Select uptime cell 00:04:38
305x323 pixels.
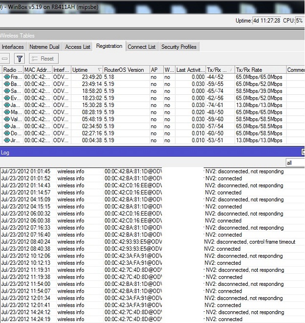[92, 140]
